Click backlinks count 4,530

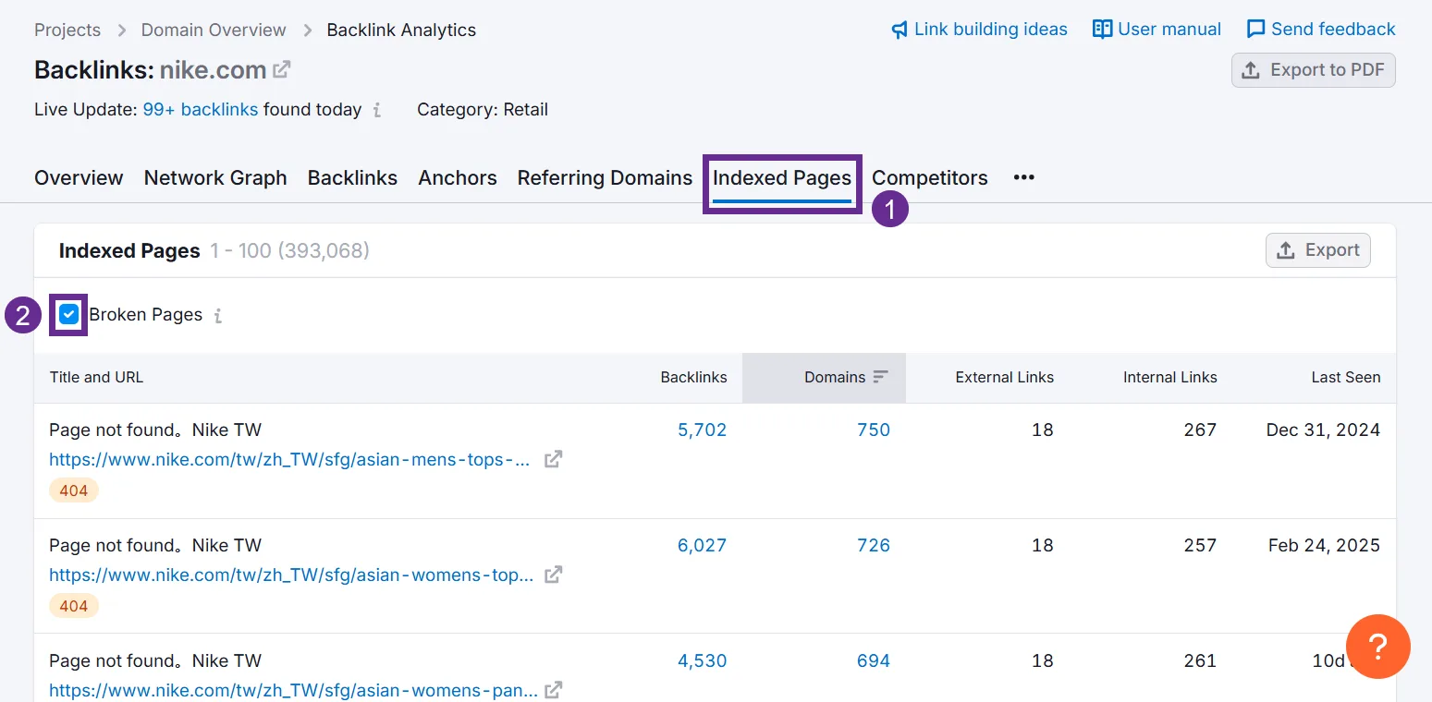click(702, 660)
